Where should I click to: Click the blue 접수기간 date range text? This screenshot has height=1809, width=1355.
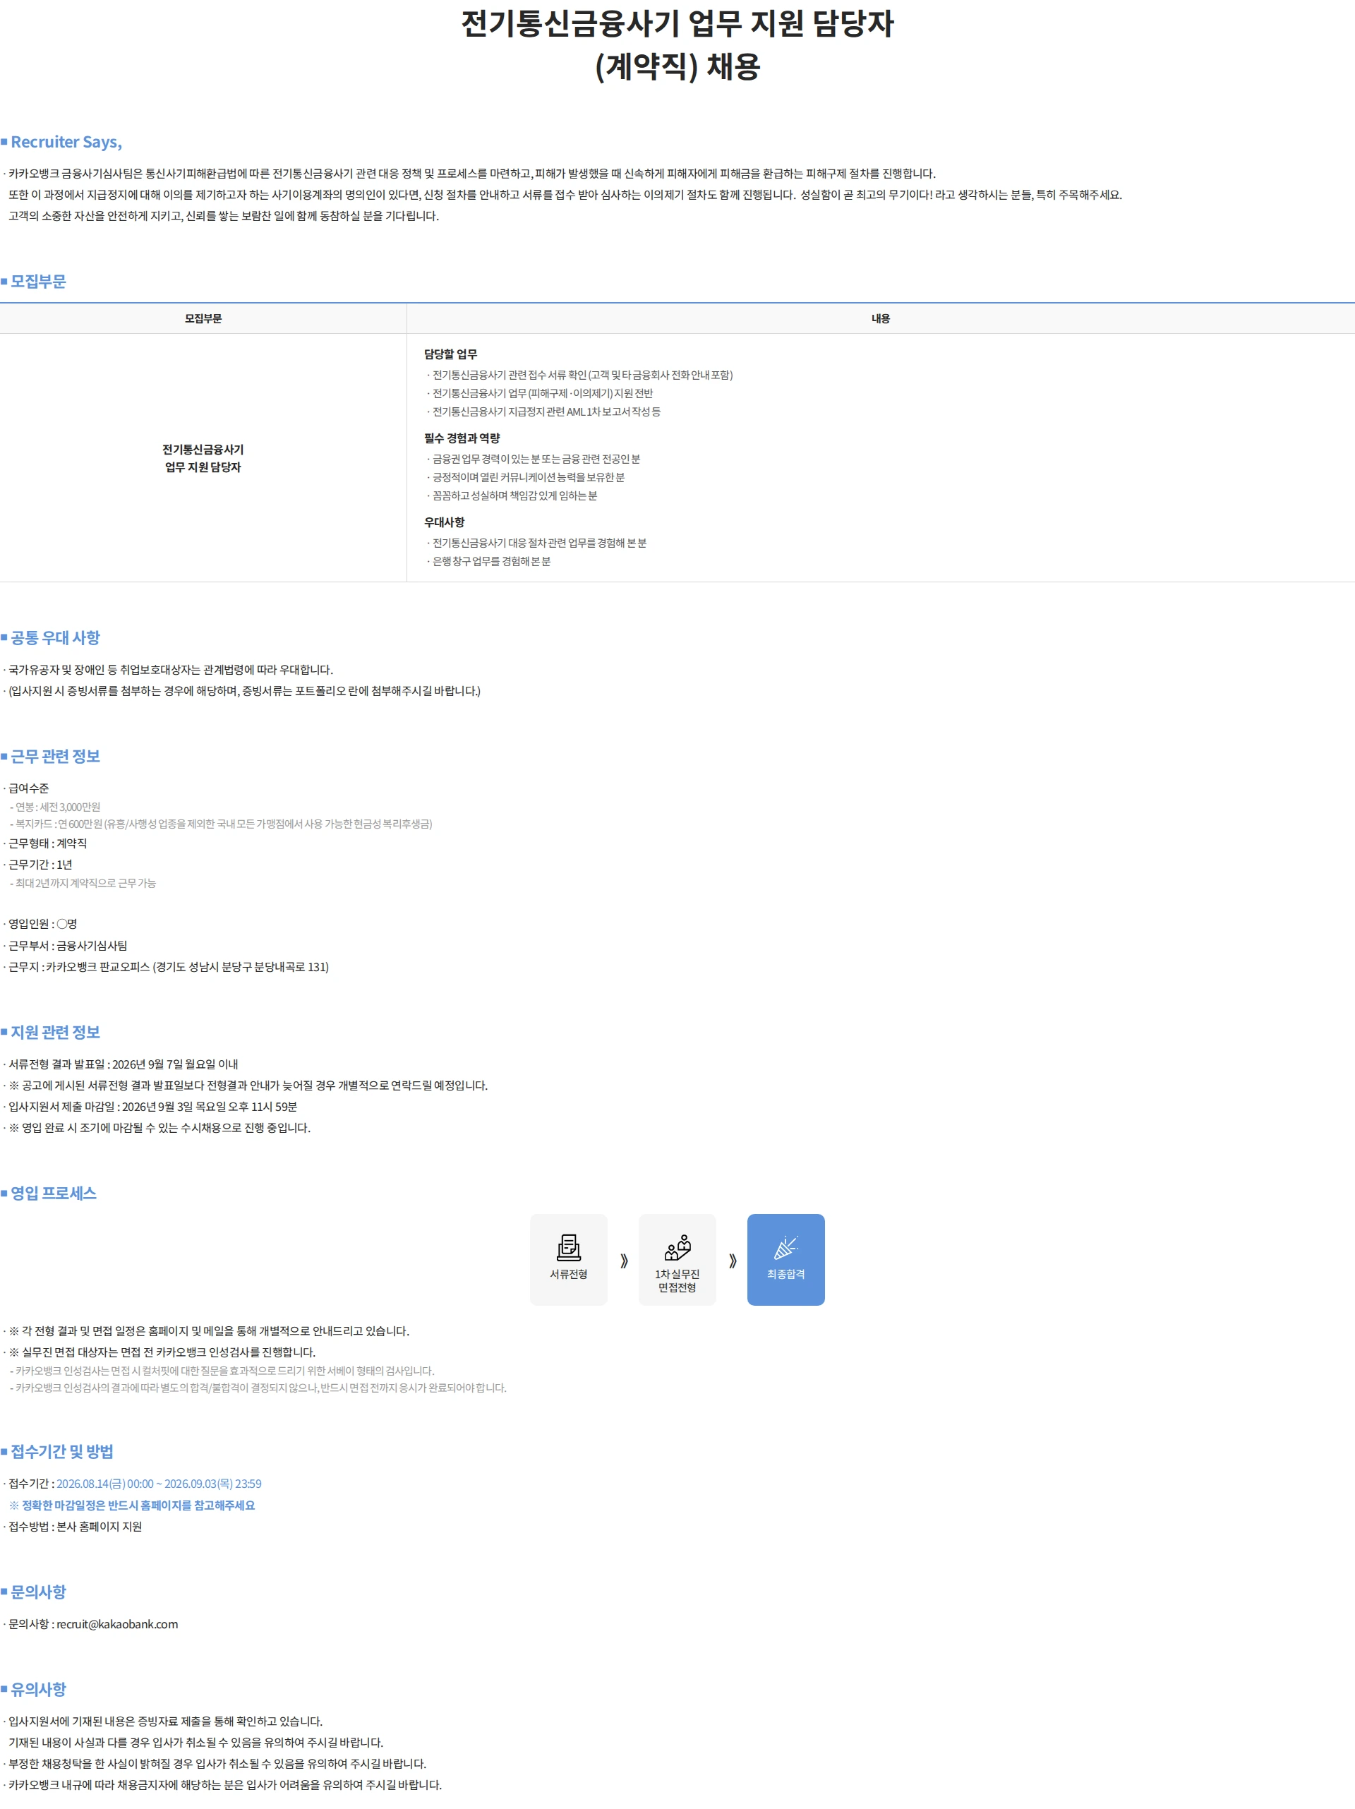(159, 1483)
